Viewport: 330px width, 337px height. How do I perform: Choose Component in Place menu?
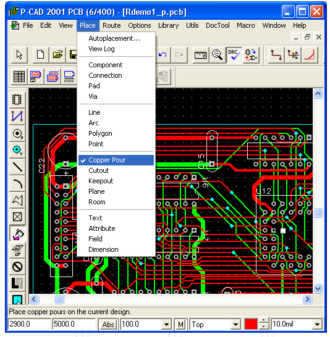point(116,65)
